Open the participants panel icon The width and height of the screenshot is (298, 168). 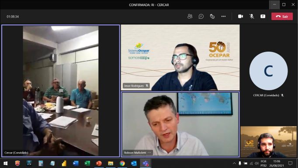pyautogui.click(x=190, y=16)
